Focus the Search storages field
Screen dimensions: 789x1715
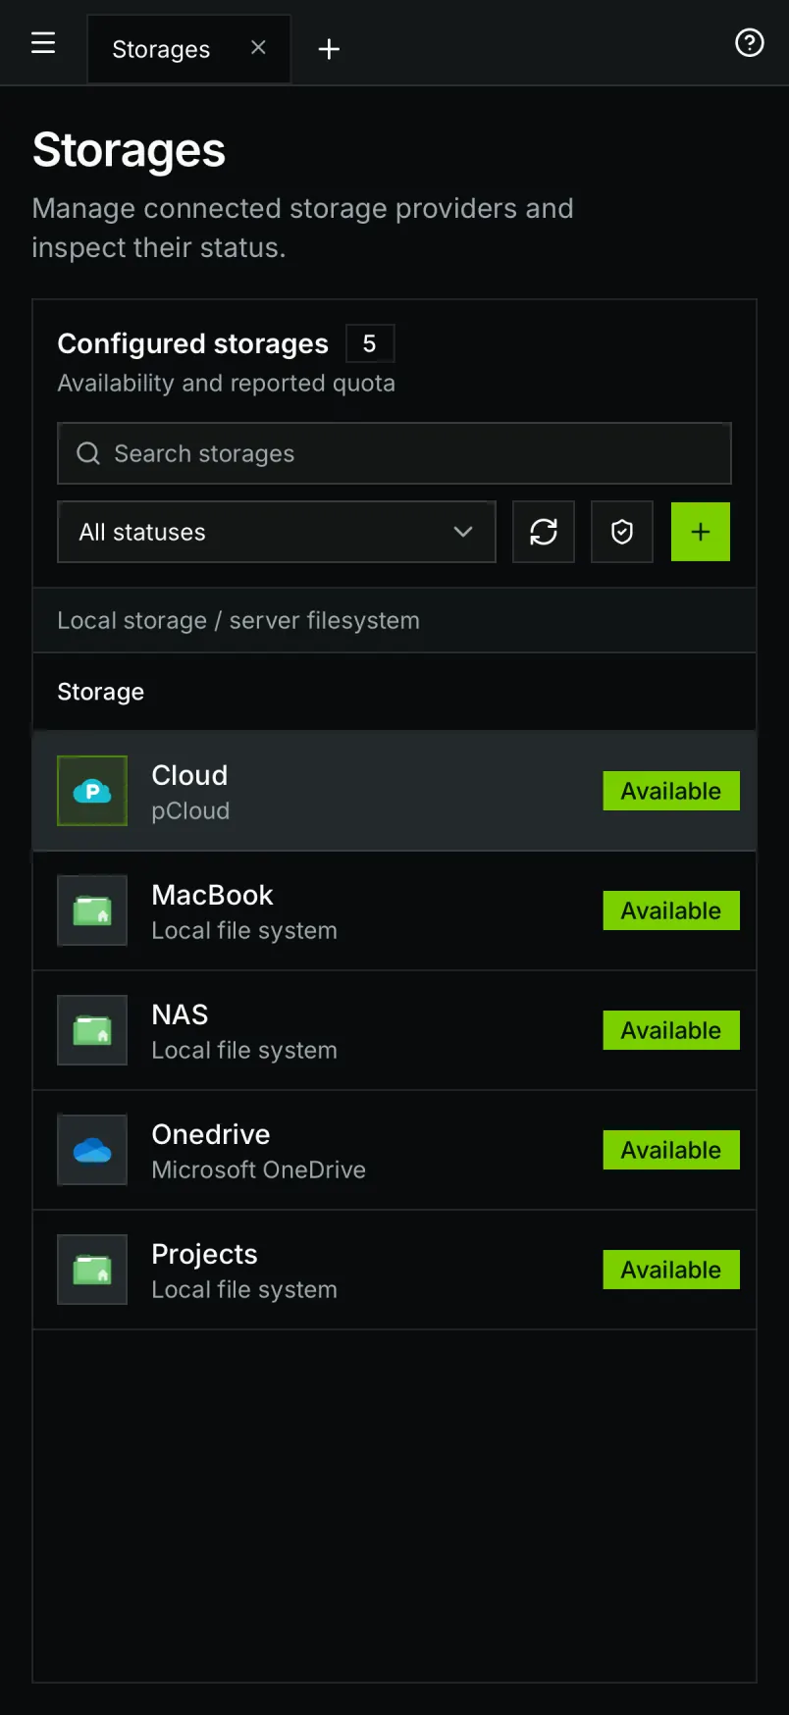[394, 453]
